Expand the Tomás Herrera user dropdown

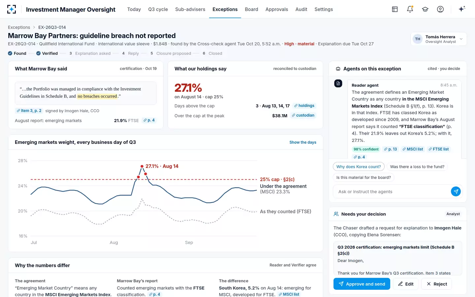(x=438, y=39)
